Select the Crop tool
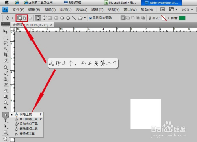This screenshot has width=197, height=142. (6, 55)
